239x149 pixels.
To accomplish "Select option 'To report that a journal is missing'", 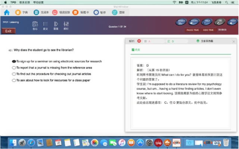I will [x=14, y=68].
